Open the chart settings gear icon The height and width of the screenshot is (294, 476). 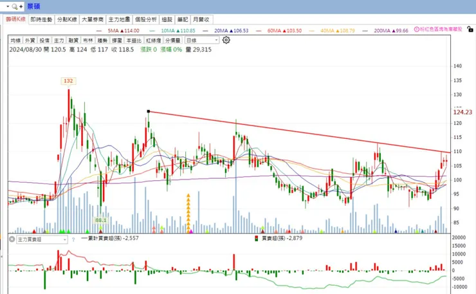[226, 40]
